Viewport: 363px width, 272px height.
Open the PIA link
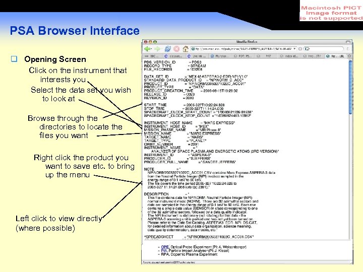click(164, 251)
